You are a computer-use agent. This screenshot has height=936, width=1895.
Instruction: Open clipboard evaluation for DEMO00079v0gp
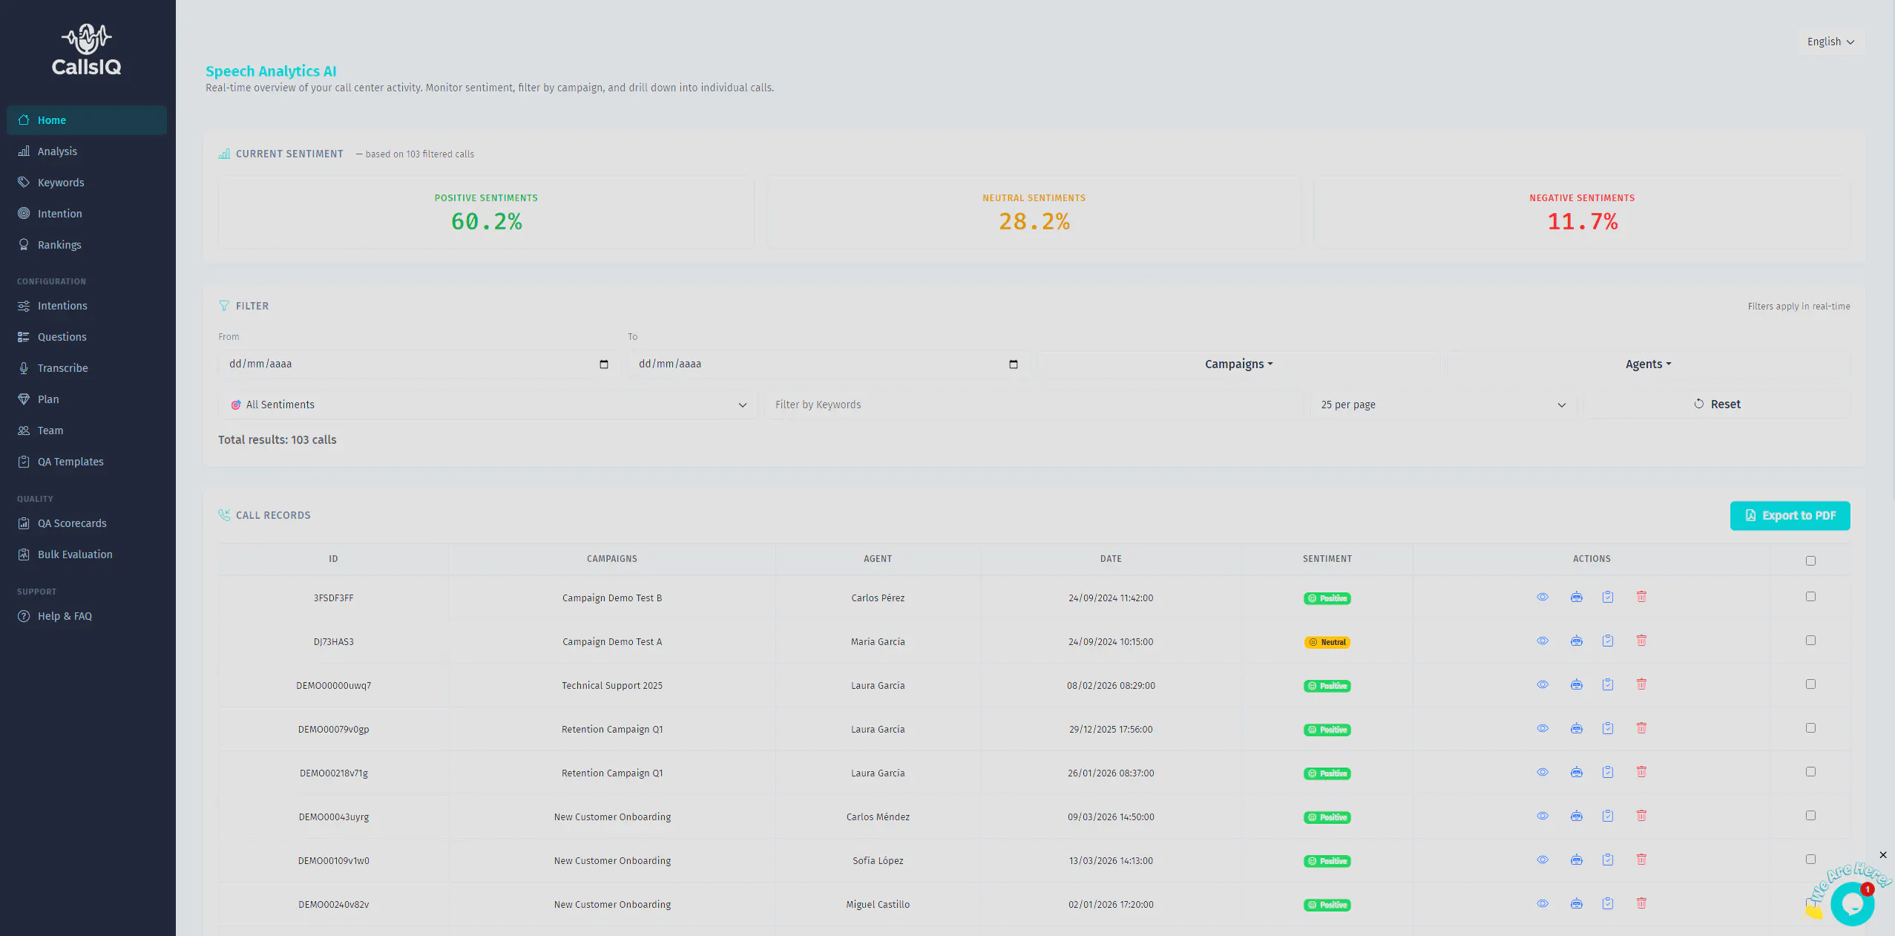(1608, 728)
